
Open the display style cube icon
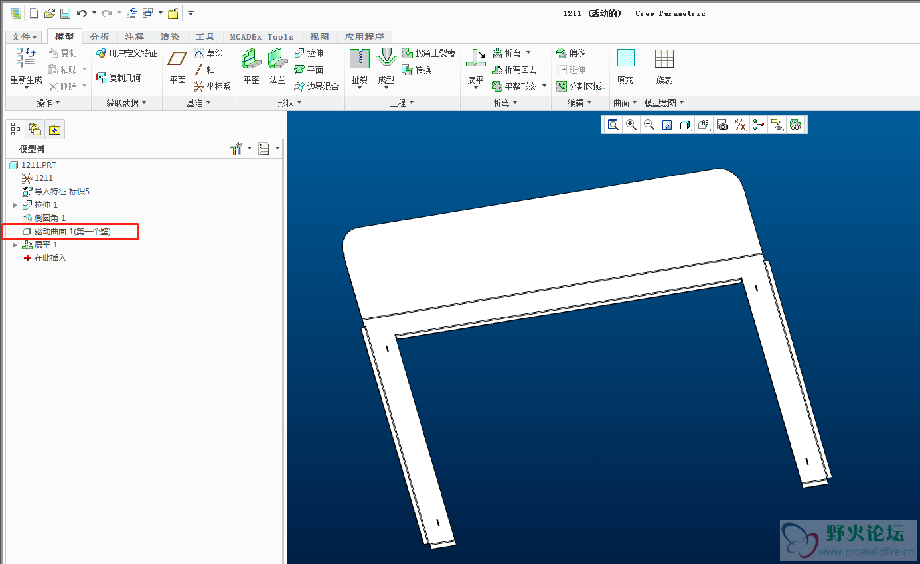tap(686, 125)
